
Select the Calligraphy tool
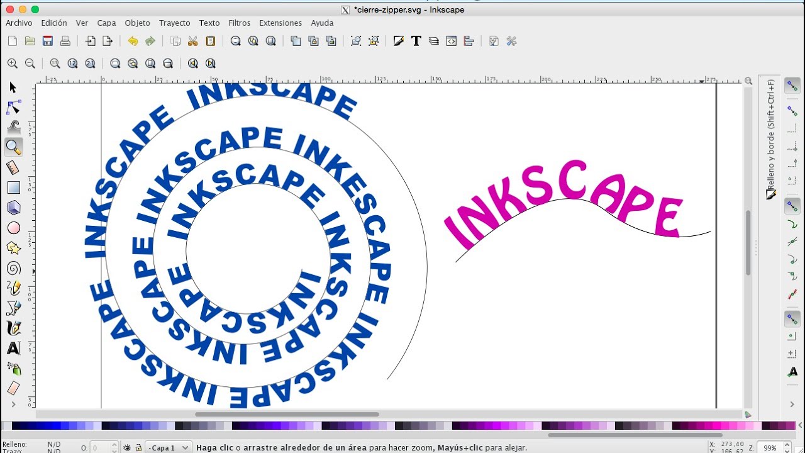[13, 328]
